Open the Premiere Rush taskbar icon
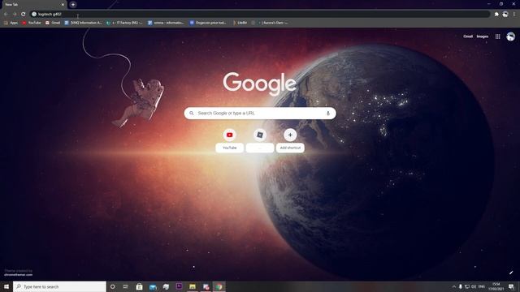The image size is (520, 292). tap(179, 286)
